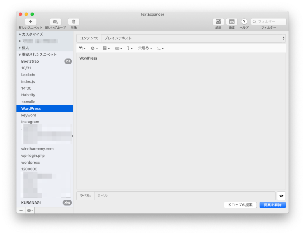305x235 pixels.
Task: Toggle the eye preview button
Action: coord(281,196)
